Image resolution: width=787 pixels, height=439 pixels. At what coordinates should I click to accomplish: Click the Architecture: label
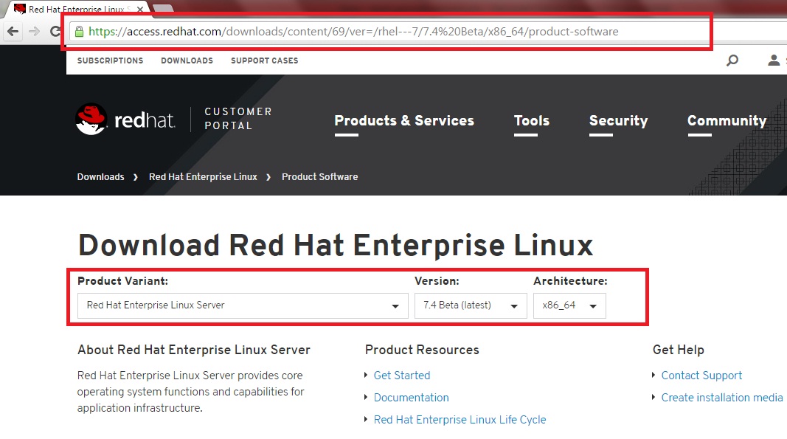[x=570, y=281]
